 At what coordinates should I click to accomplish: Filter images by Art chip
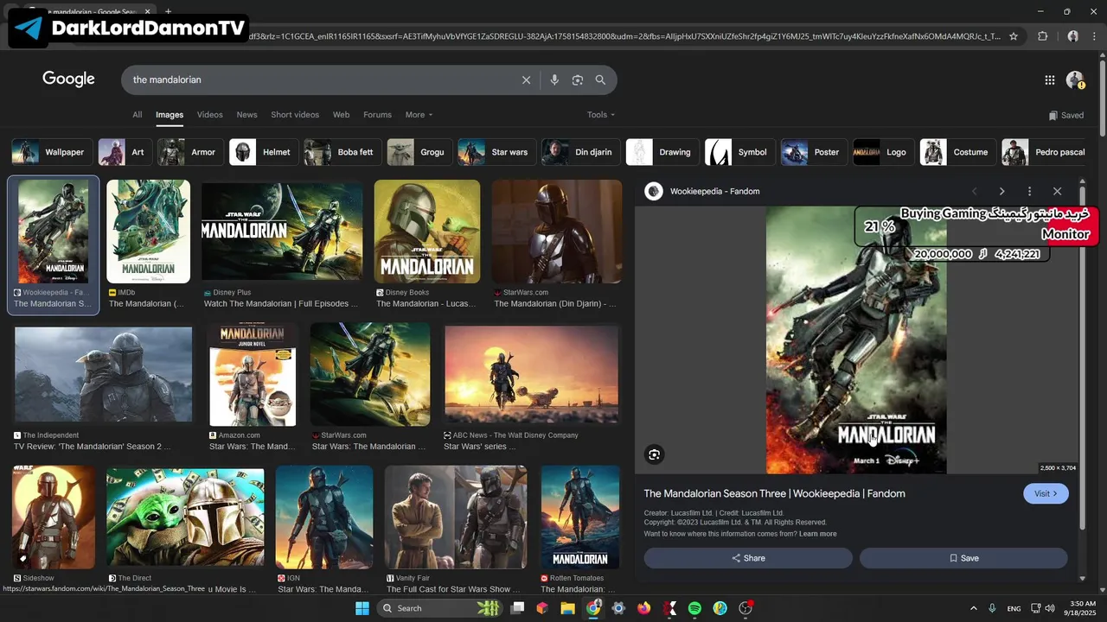click(124, 152)
